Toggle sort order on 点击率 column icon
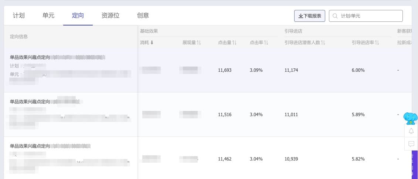The image size is (418, 179). point(266,43)
